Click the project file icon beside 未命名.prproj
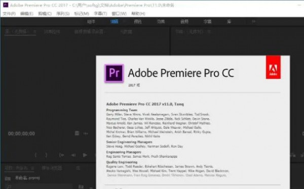304x189 pixels. coord(8,178)
